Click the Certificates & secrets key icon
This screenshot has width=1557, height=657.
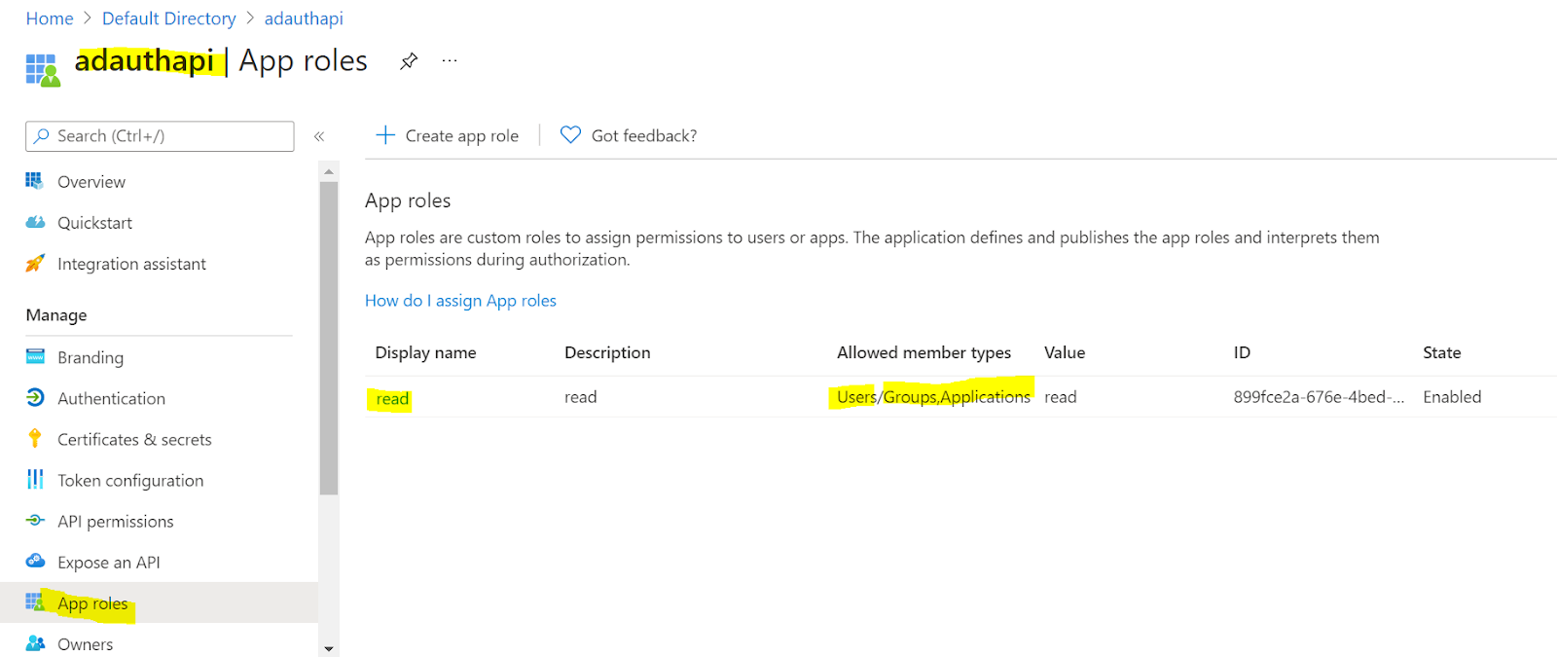(35, 438)
